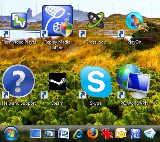Image resolution: width=160 pixels, height=142 pixels.
Task: Click the 'PC World VPN' label text
Action: [134, 103]
